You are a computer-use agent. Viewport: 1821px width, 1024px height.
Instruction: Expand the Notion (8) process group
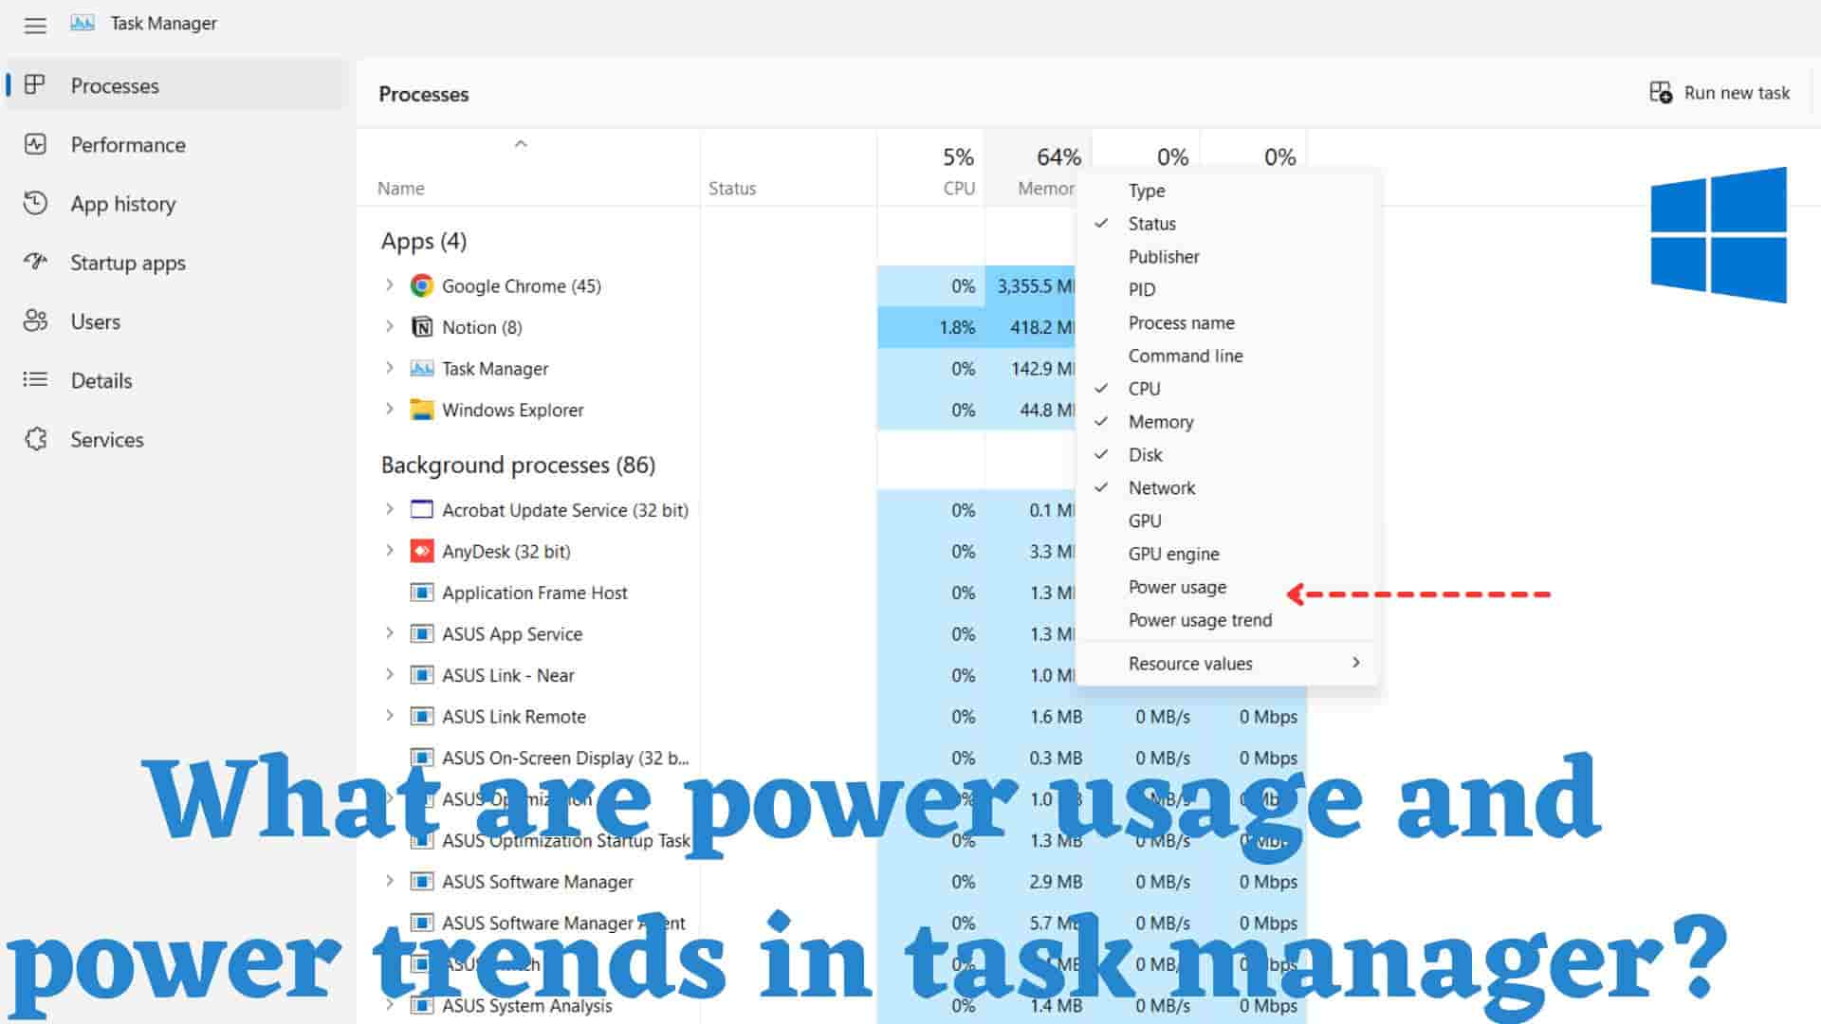point(389,327)
